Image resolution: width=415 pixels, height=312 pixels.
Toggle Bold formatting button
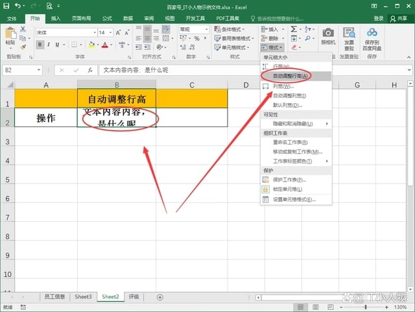[40, 45]
